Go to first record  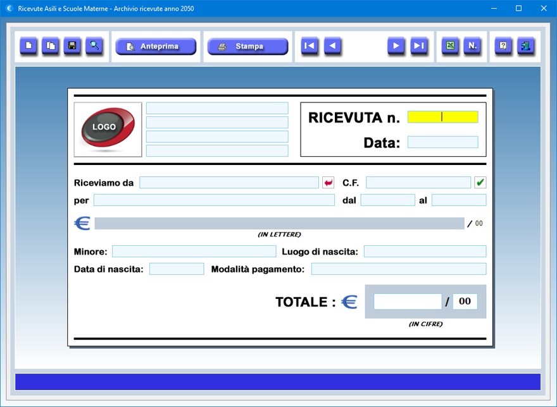pos(310,46)
